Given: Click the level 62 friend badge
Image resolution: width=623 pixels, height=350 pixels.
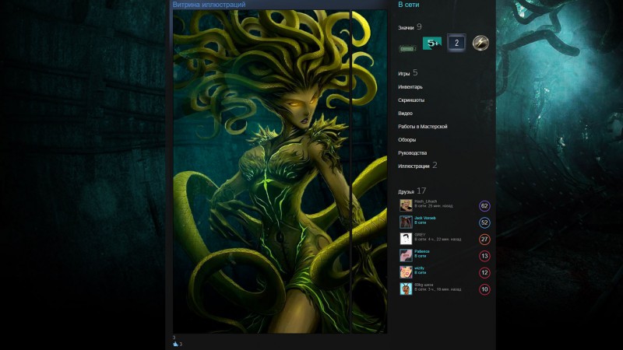Looking at the screenshot, I should pyautogui.click(x=484, y=206).
